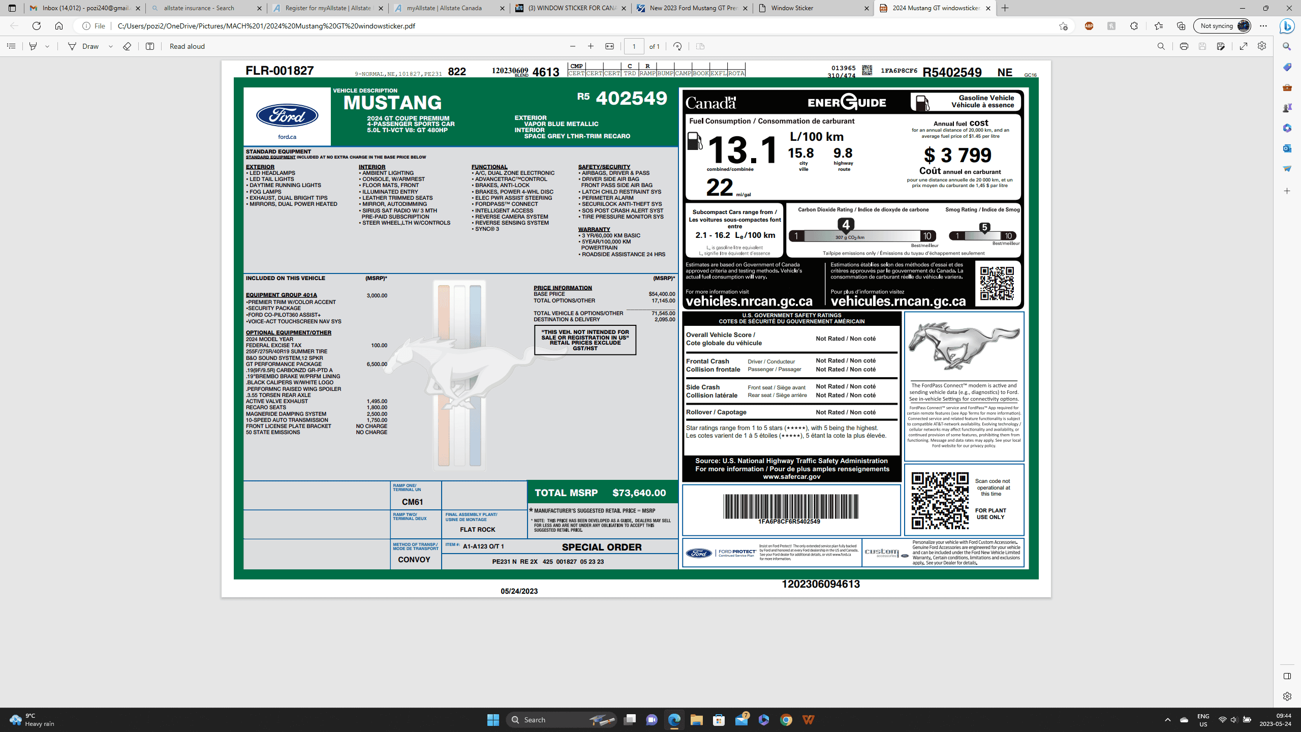Screen dimensions: 1301x732
Task: Open the Bing Copilot sidebar
Action: click(x=1286, y=26)
